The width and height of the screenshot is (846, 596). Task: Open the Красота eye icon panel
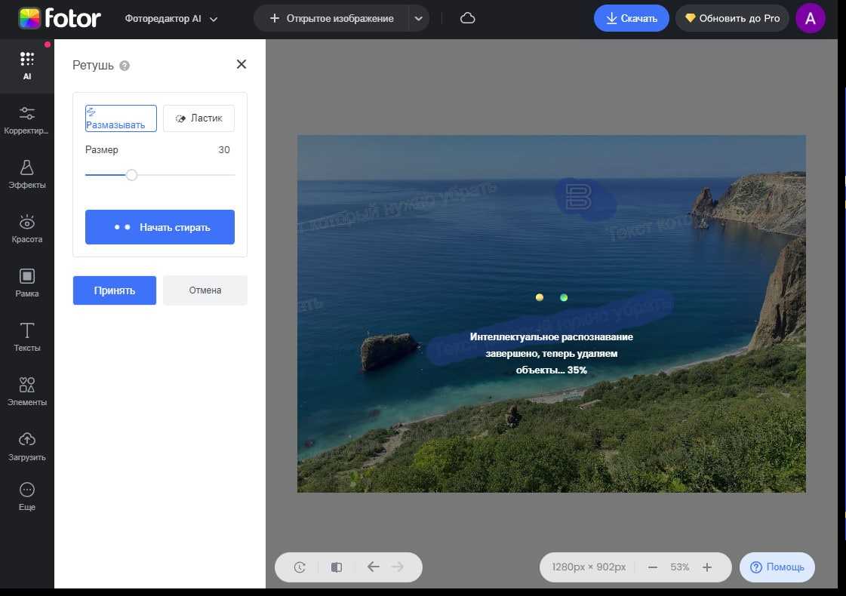point(27,228)
